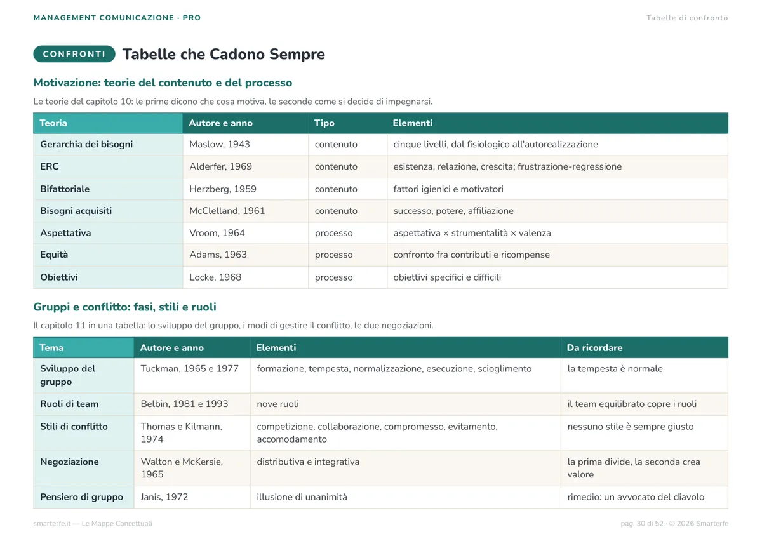This screenshot has height=539, width=762.
Task: Click the "Tema" column header
Action: coord(83,348)
